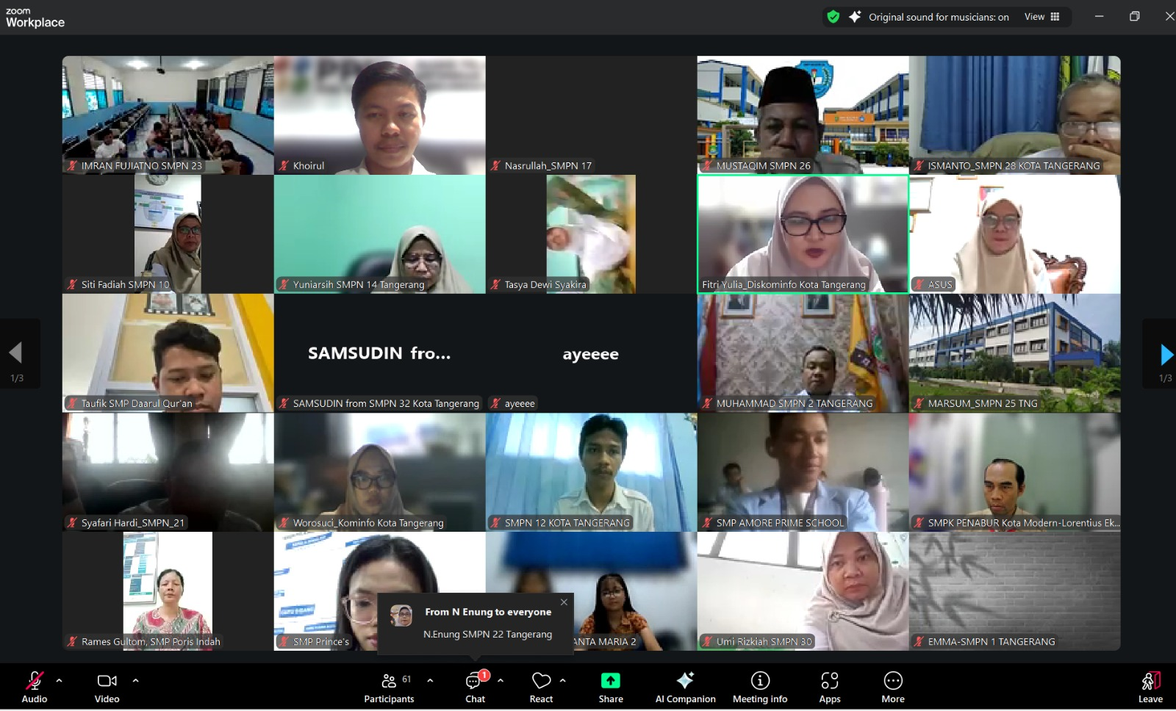Expand the chevron next to Participants

(430, 680)
